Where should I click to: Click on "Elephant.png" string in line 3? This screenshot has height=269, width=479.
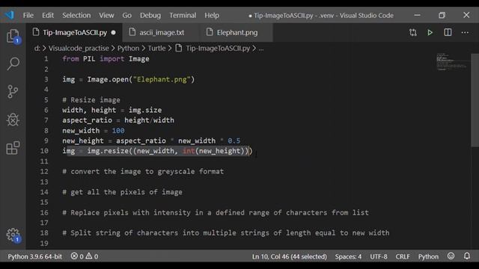pyautogui.click(x=162, y=79)
